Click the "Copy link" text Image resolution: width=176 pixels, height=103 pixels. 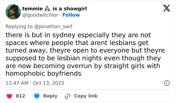(86, 96)
